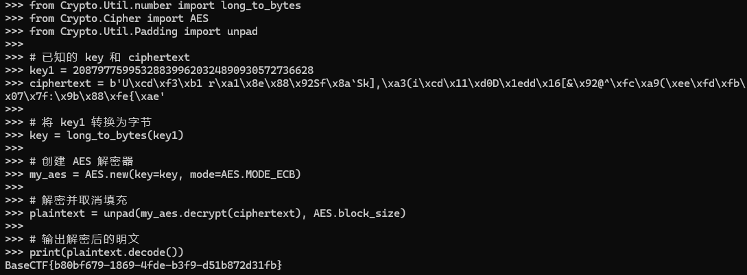Click the '# 将 key1 转换为字节' comment
Viewport: 747px width, 275px height.
(91, 122)
